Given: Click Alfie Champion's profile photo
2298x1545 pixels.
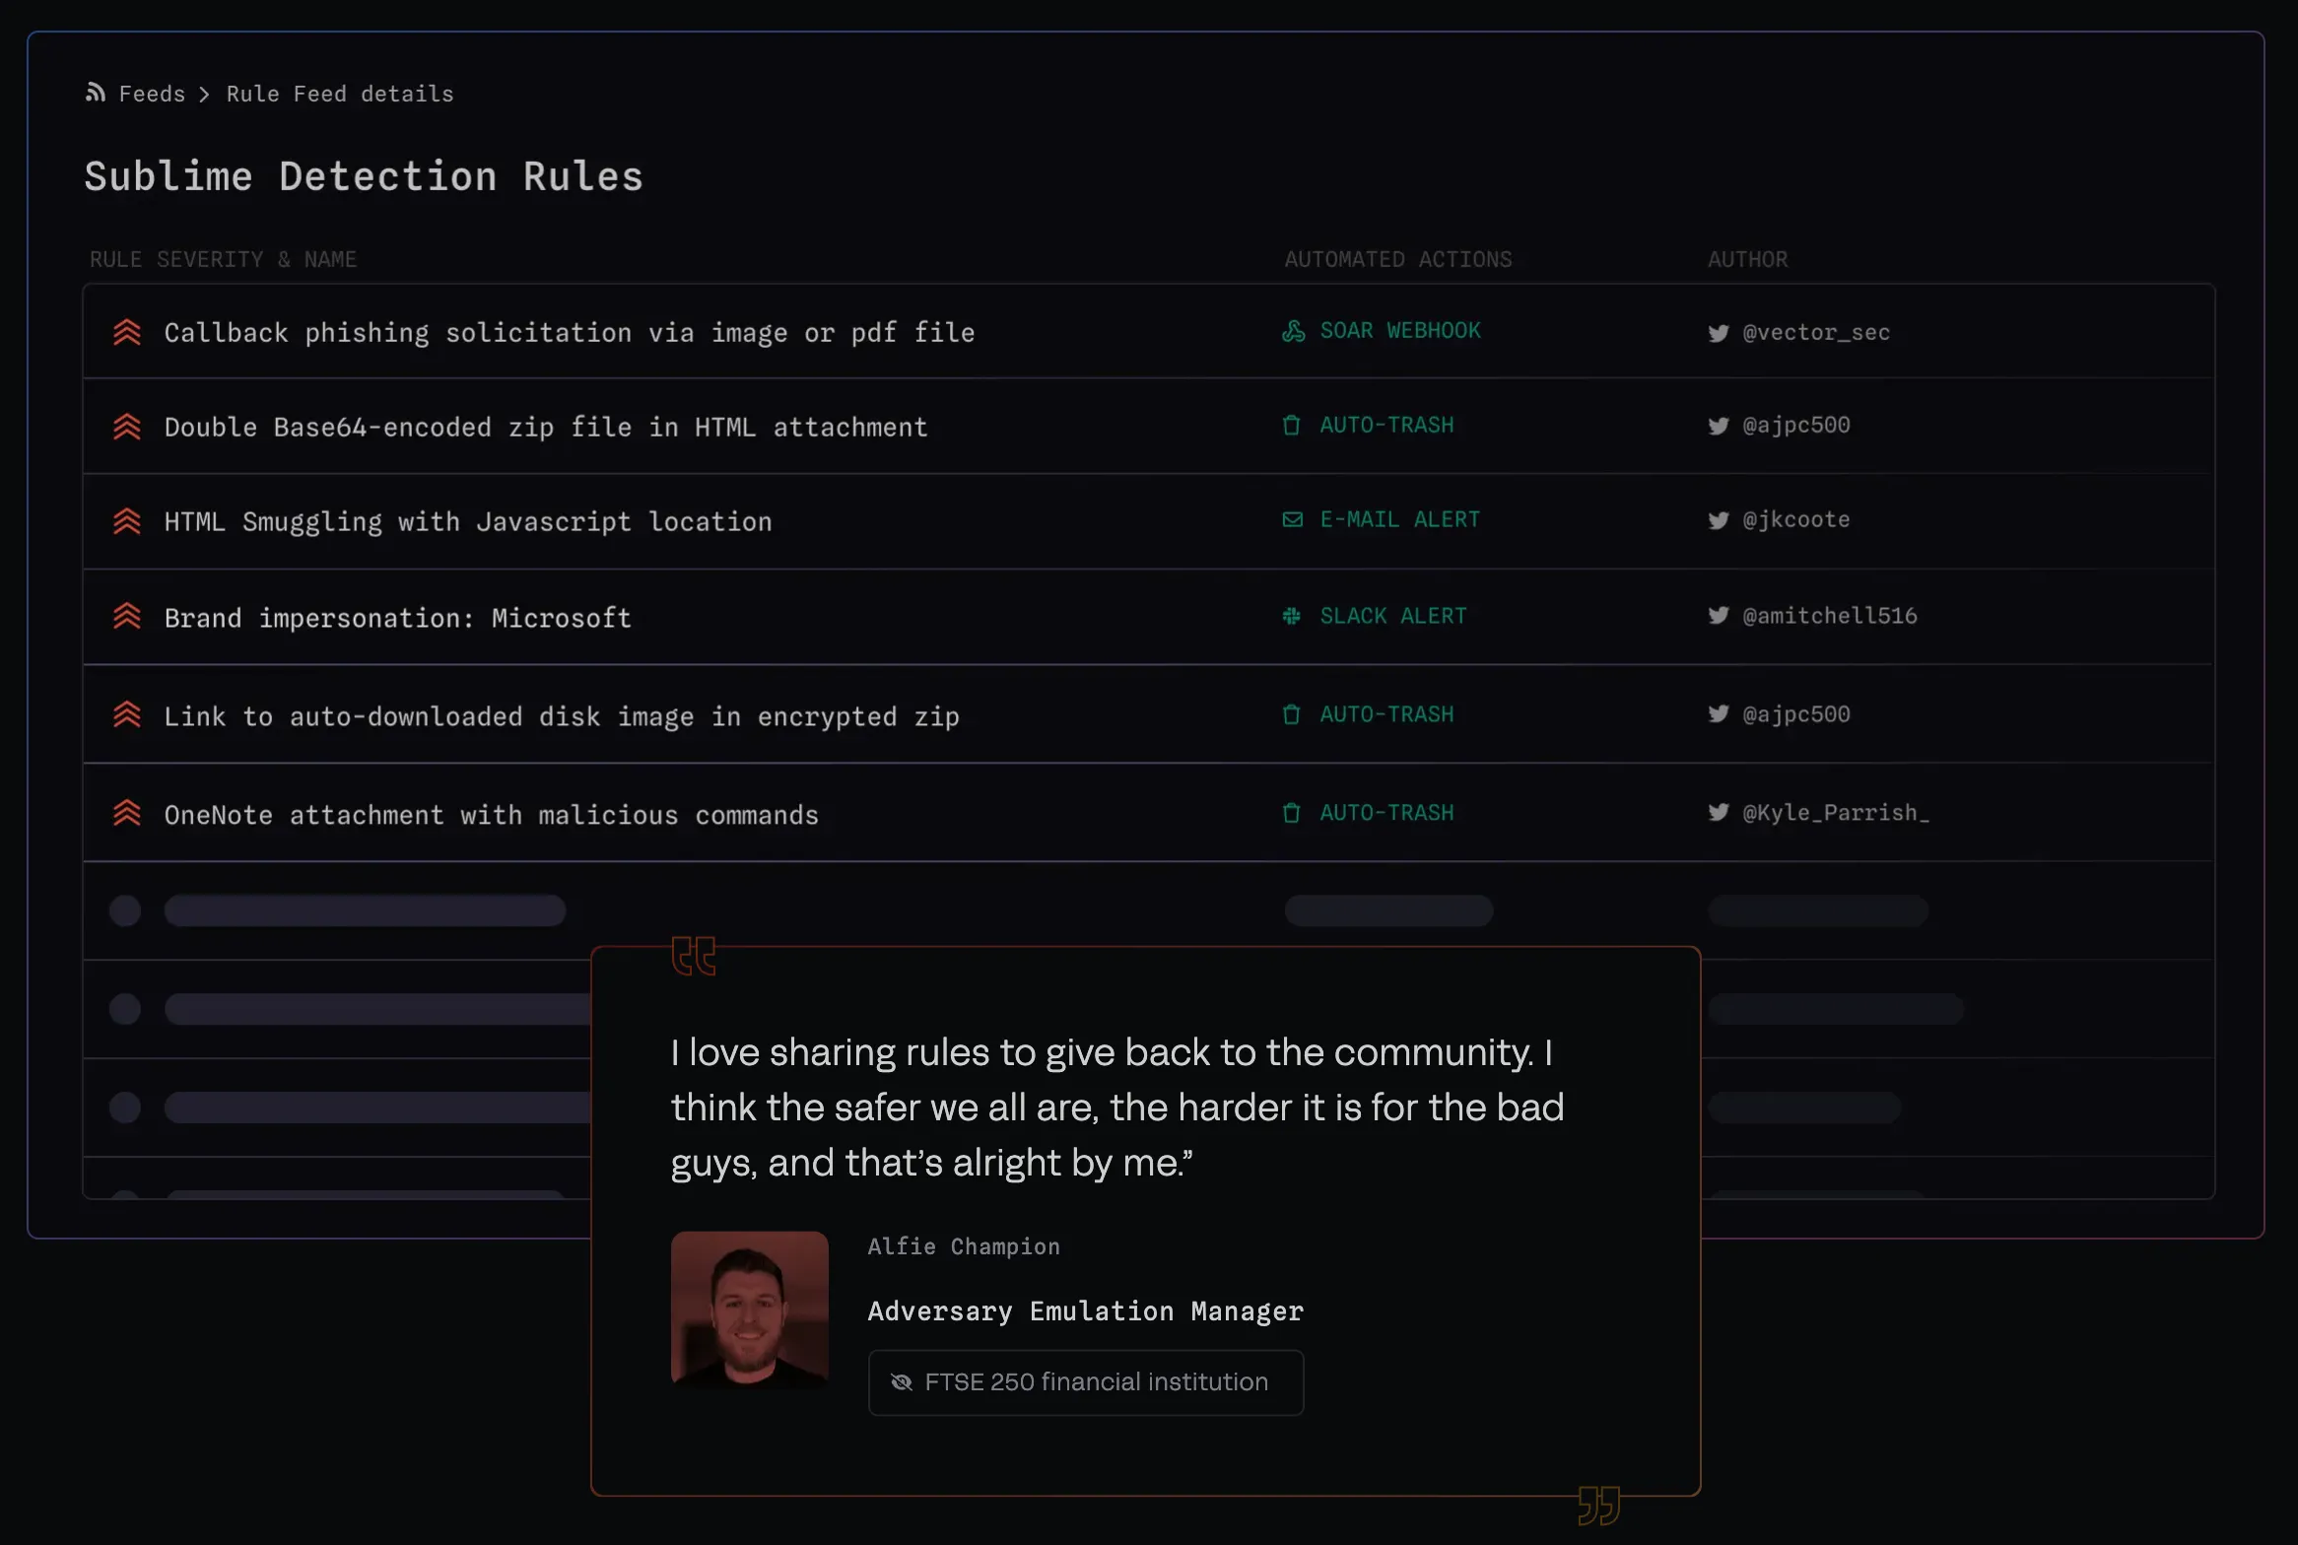Looking at the screenshot, I should [750, 1310].
